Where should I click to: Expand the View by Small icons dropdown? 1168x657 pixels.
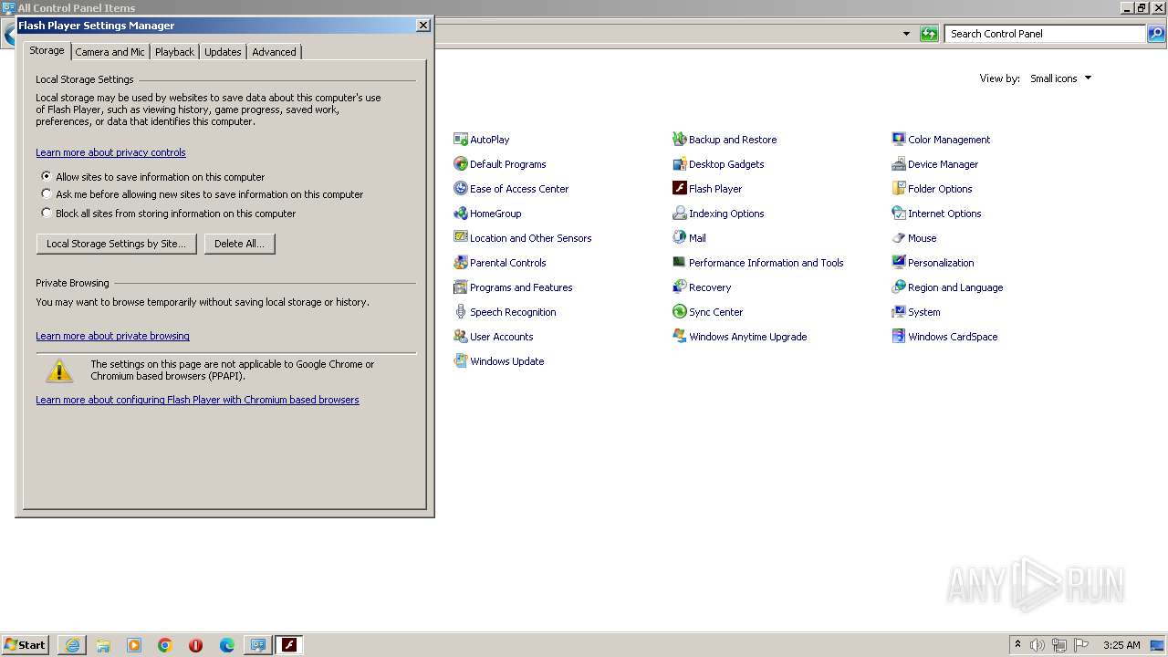(1060, 78)
